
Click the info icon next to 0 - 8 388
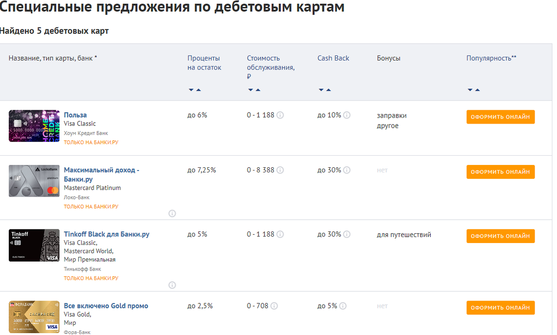pos(280,170)
